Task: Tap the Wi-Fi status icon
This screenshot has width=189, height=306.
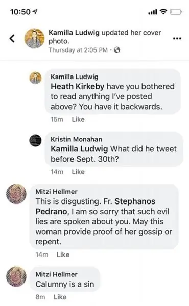Action: click(163, 12)
